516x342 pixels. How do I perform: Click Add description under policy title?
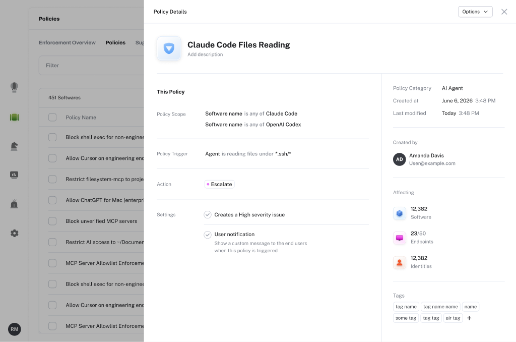(205, 54)
